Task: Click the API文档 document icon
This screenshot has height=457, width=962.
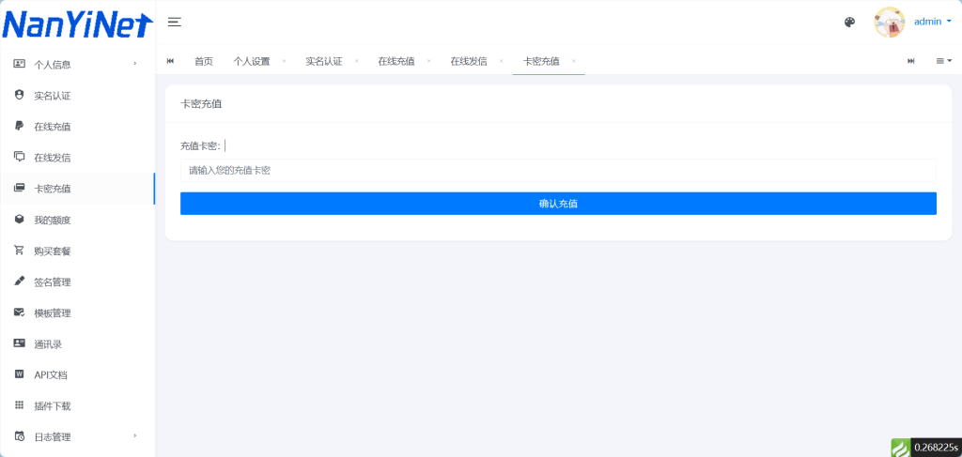Action: [19, 374]
